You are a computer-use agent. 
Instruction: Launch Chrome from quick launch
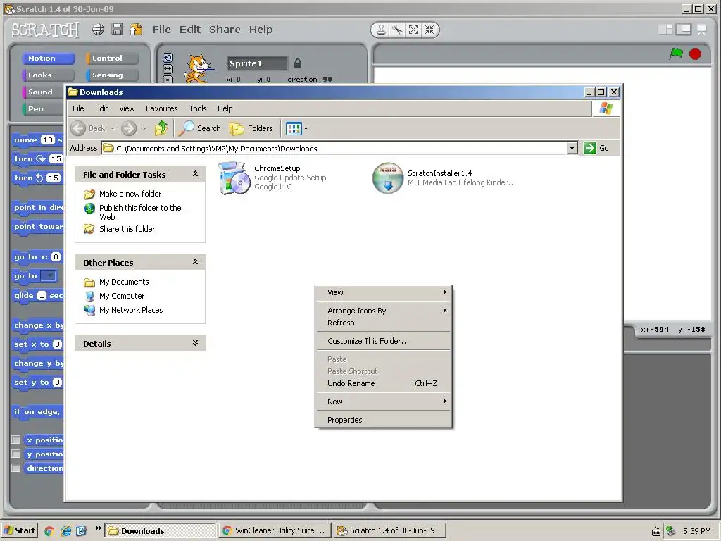coord(49,531)
